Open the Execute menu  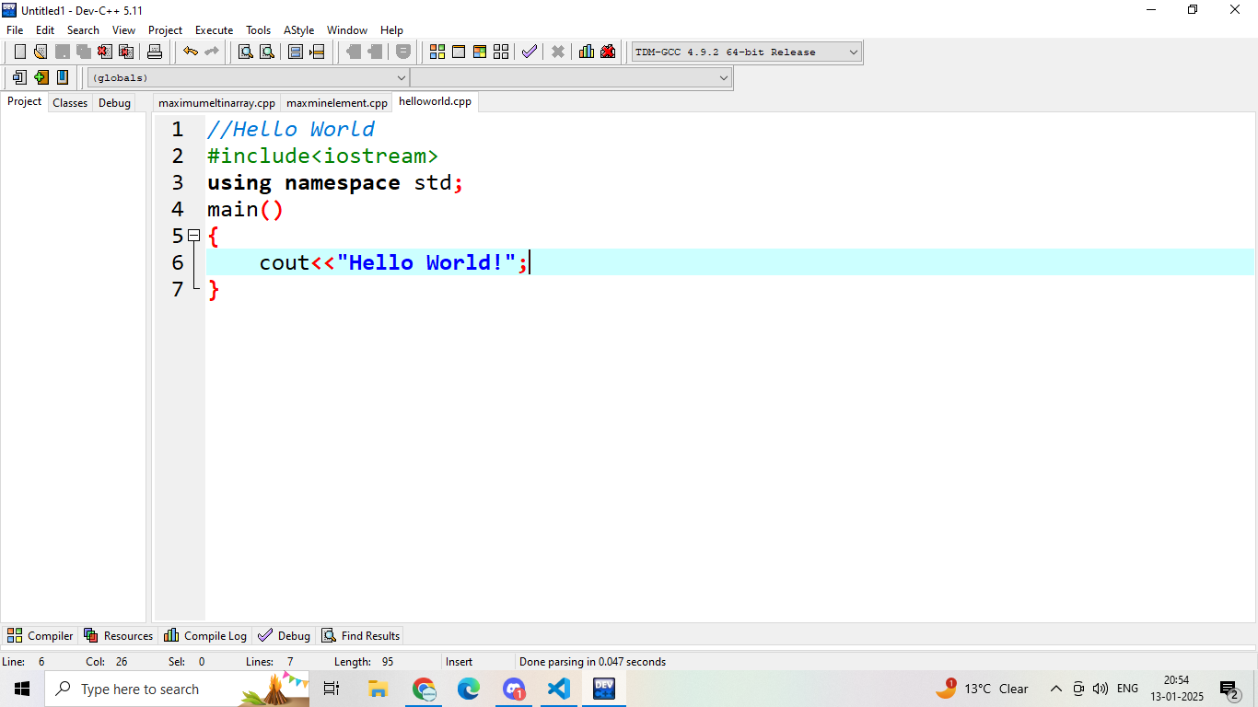[215, 30]
